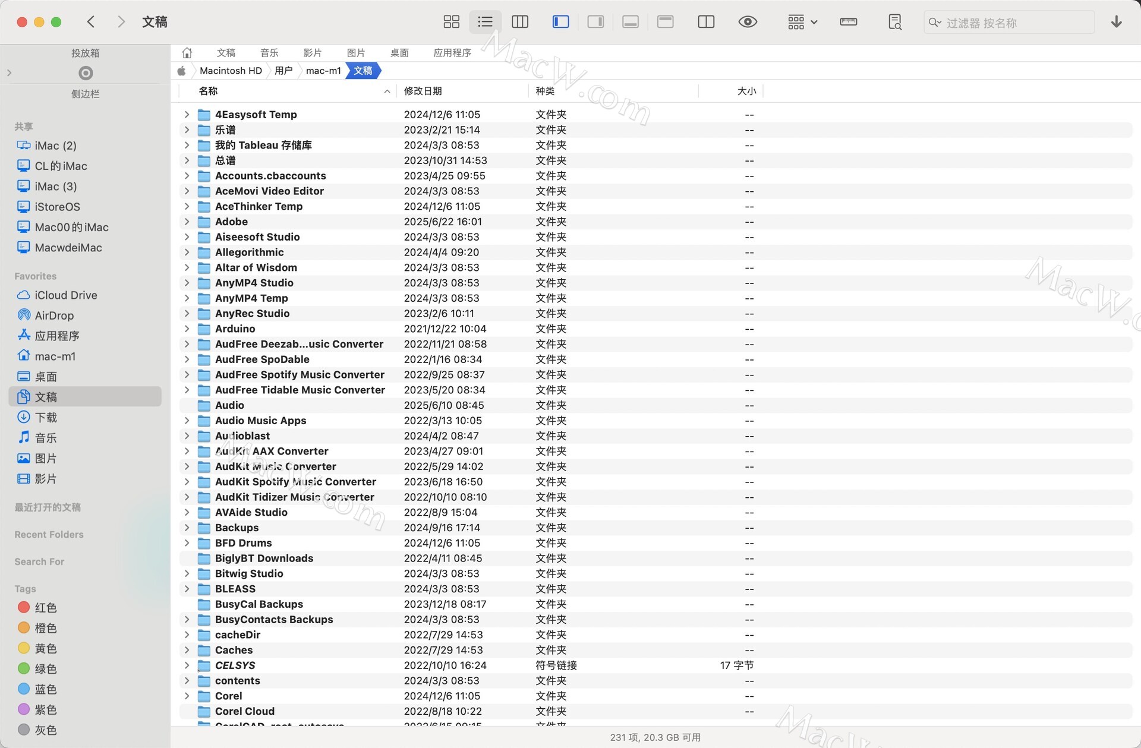Toggle the top panel
This screenshot has height=748, width=1141.
(x=666, y=22)
